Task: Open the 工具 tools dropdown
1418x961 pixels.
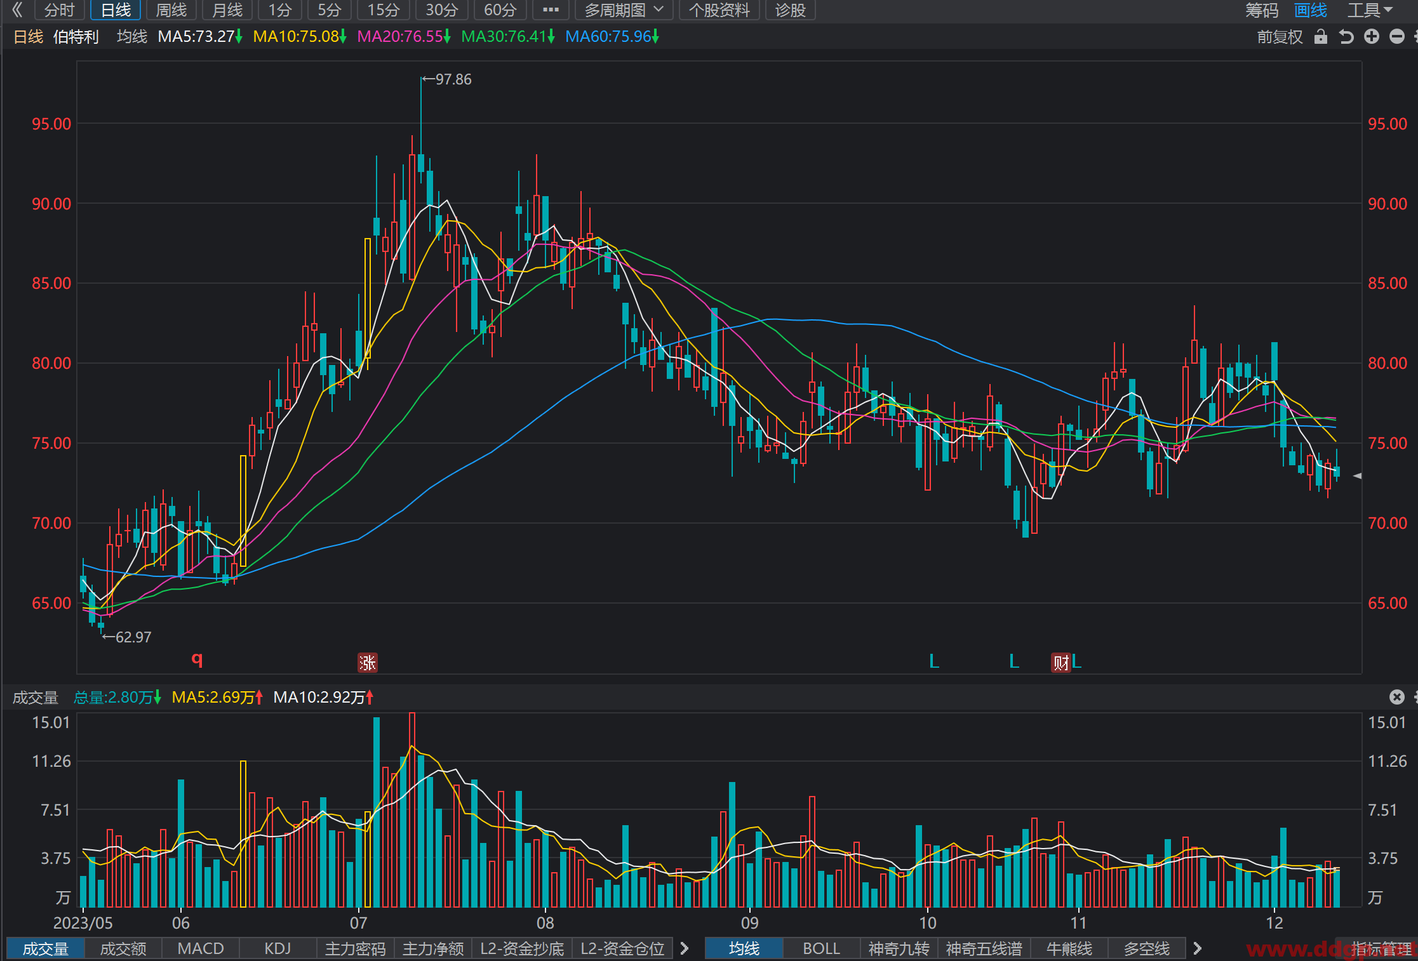Action: pyautogui.click(x=1370, y=10)
